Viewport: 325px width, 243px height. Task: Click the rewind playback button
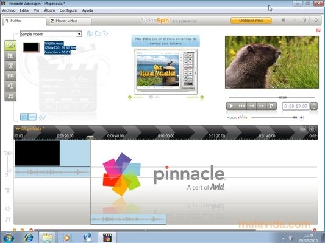251,106
